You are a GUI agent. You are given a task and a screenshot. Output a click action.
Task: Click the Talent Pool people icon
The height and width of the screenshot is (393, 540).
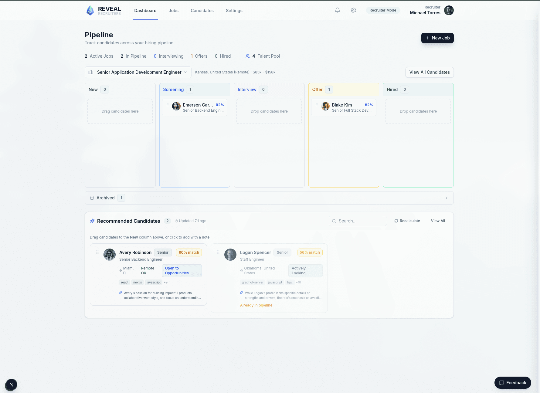pyautogui.click(x=247, y=56)
